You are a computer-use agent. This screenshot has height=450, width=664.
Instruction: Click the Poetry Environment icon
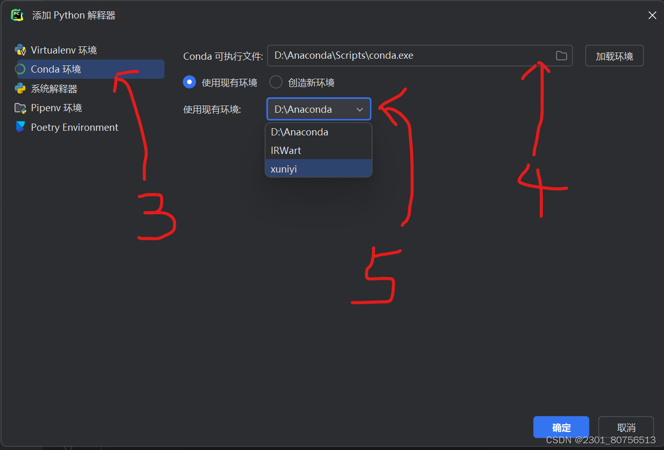(21, 127)
